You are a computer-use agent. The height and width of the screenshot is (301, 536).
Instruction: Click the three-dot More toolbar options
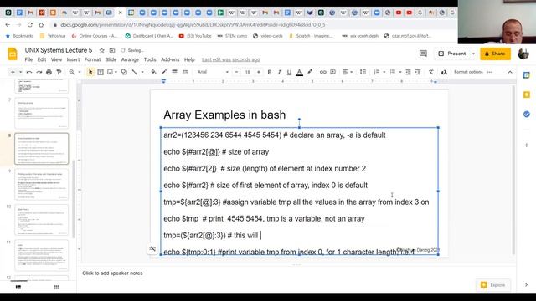coord(490,72)
